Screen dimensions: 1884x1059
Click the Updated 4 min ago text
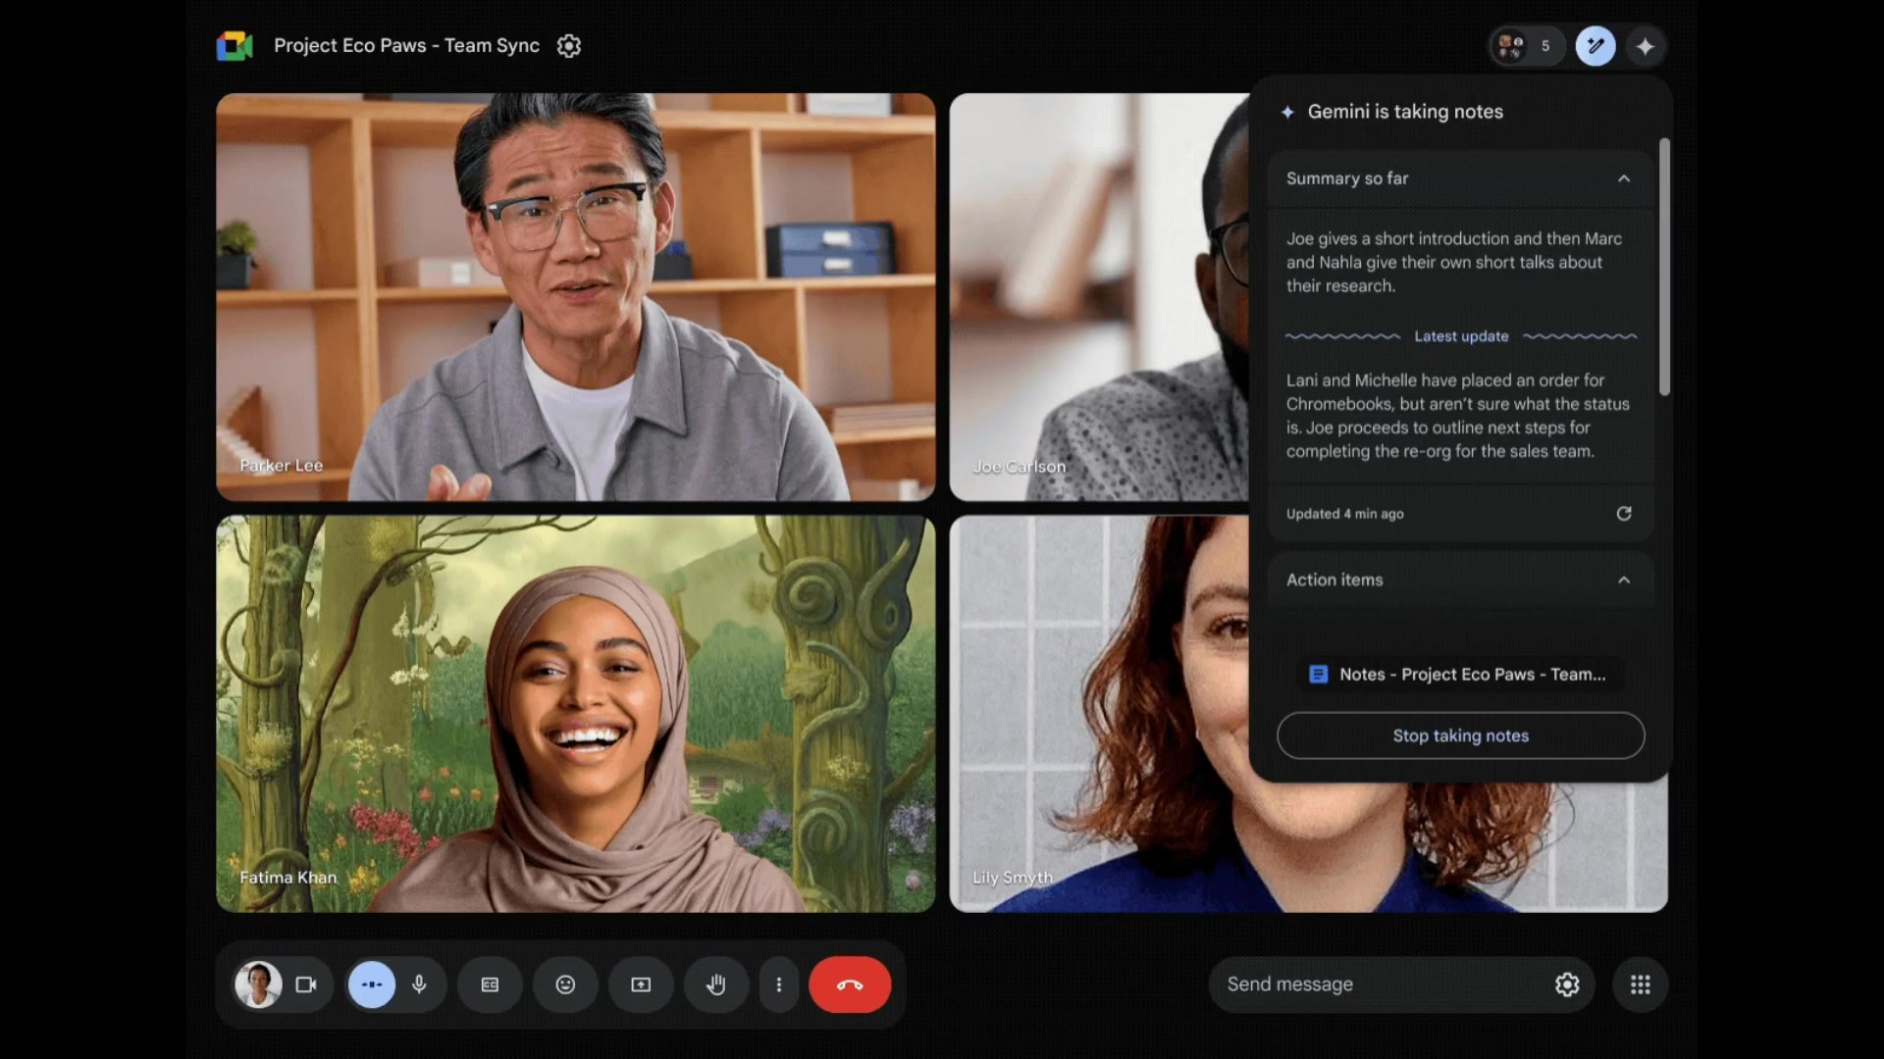pyautogui.click(x=1344, y=514)
